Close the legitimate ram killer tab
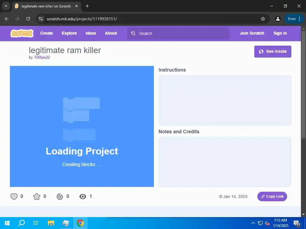 pyautogui.click(x=76, y=6)
